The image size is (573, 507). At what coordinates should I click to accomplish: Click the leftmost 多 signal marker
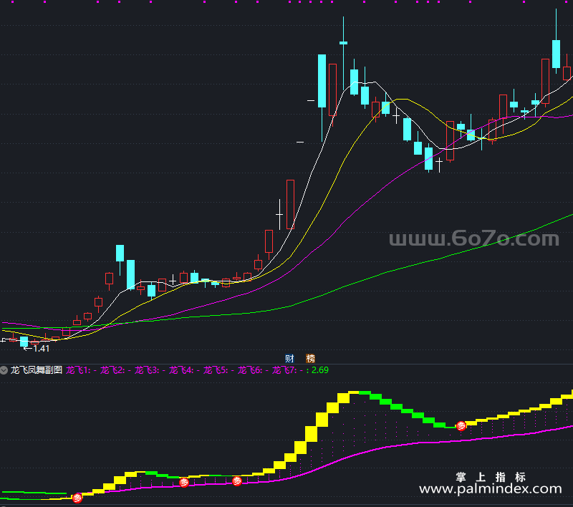pos(77,498)
